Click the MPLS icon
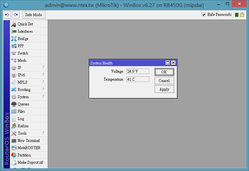The image size is (249, 171). click(x=14, y=82)
